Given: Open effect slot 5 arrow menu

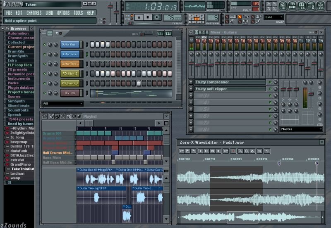Looking at the screenshot, I should click(x=191, y=109).
